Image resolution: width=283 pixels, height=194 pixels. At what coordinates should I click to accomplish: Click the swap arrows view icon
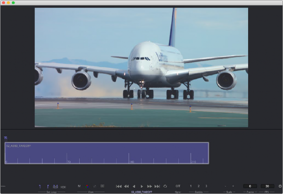(x=95, y=186)
